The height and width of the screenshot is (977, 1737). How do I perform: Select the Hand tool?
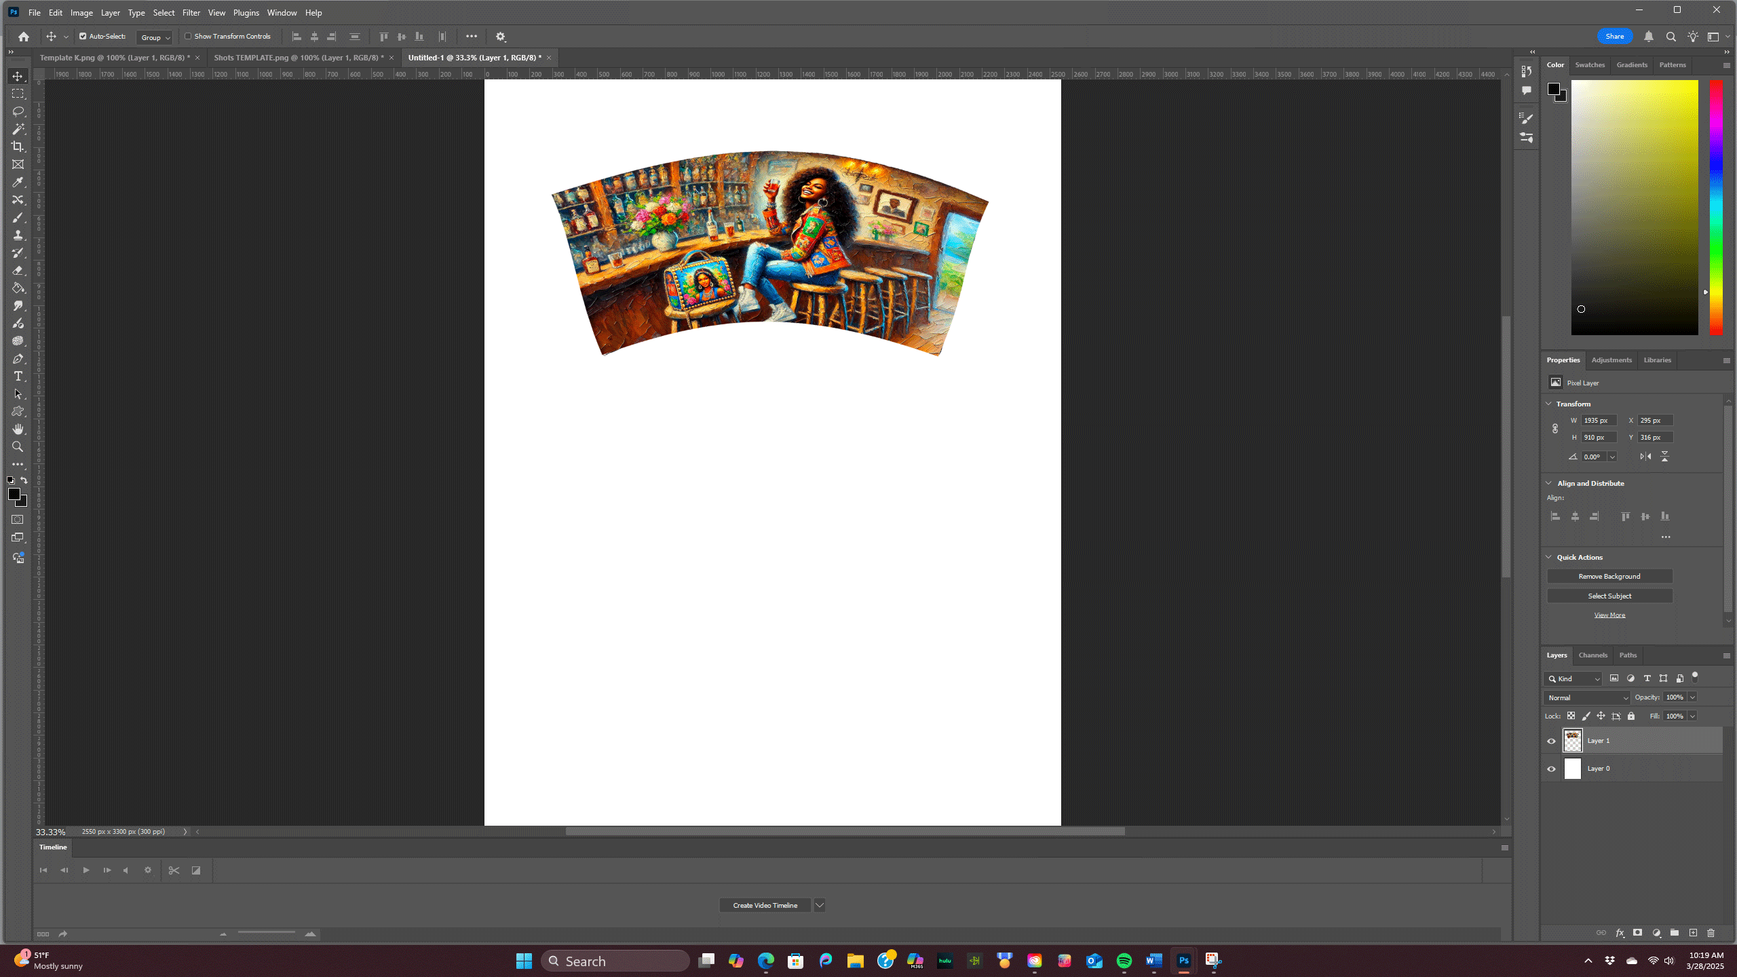[x=18, y=429]
